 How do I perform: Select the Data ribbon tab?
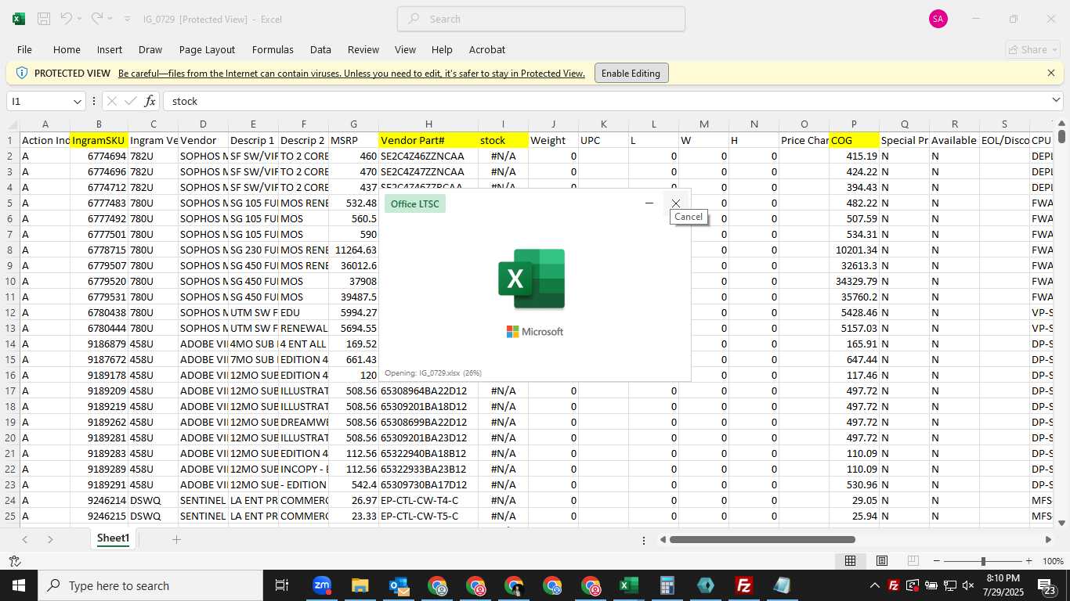[320, 49]
